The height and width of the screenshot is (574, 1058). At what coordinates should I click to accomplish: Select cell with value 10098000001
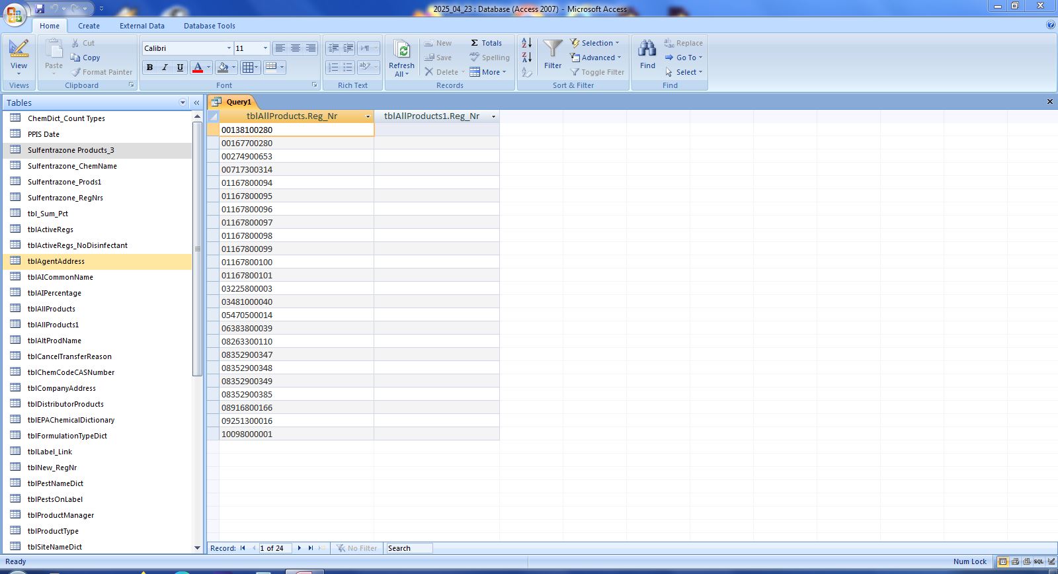point(296,434)
